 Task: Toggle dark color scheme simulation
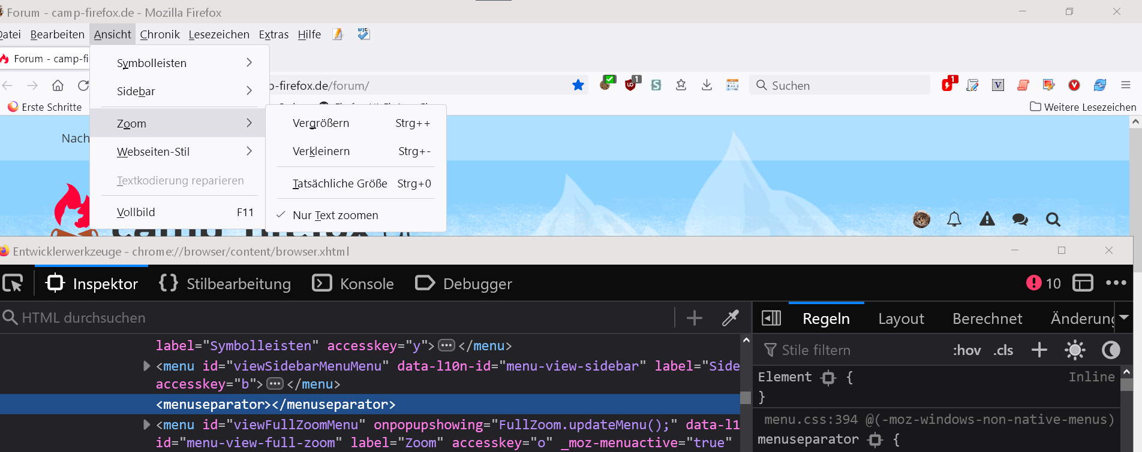pyautogui.click(x=1111, y=350)
